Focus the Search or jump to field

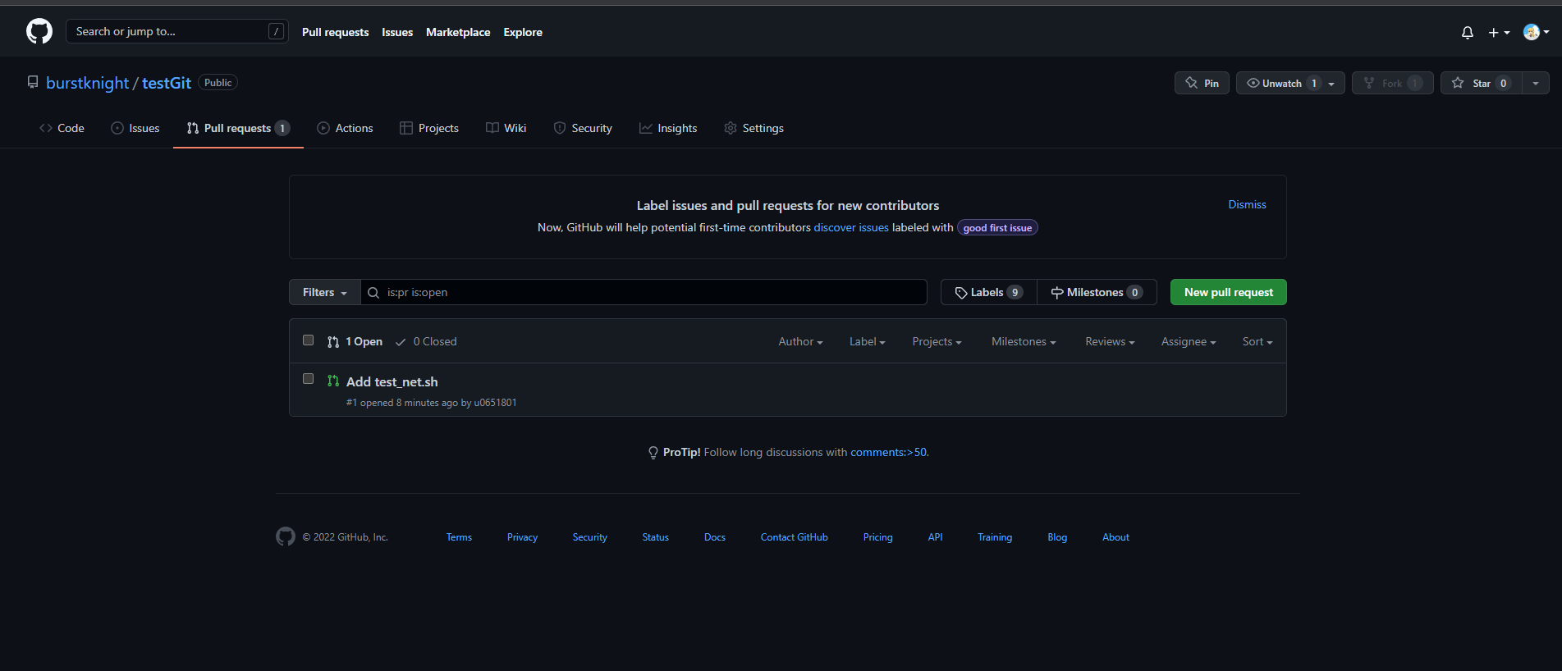[x=176, y=31]
